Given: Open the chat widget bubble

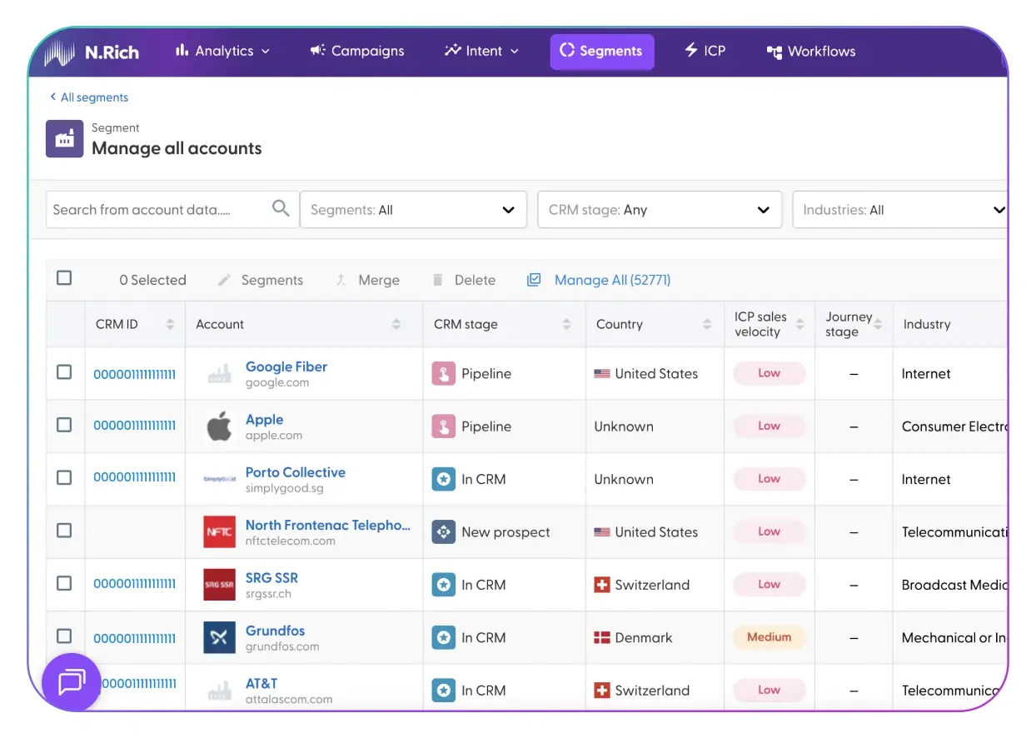Looking at the screenshot, I should click(72, 682).
